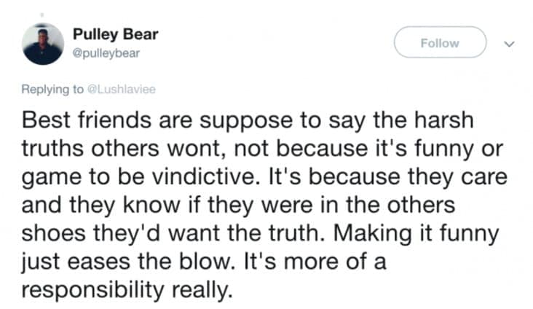Open Pulley Bear's profile picture
Image resolution: width=533 pixels, height=309 pixels.
coord(43,44)
